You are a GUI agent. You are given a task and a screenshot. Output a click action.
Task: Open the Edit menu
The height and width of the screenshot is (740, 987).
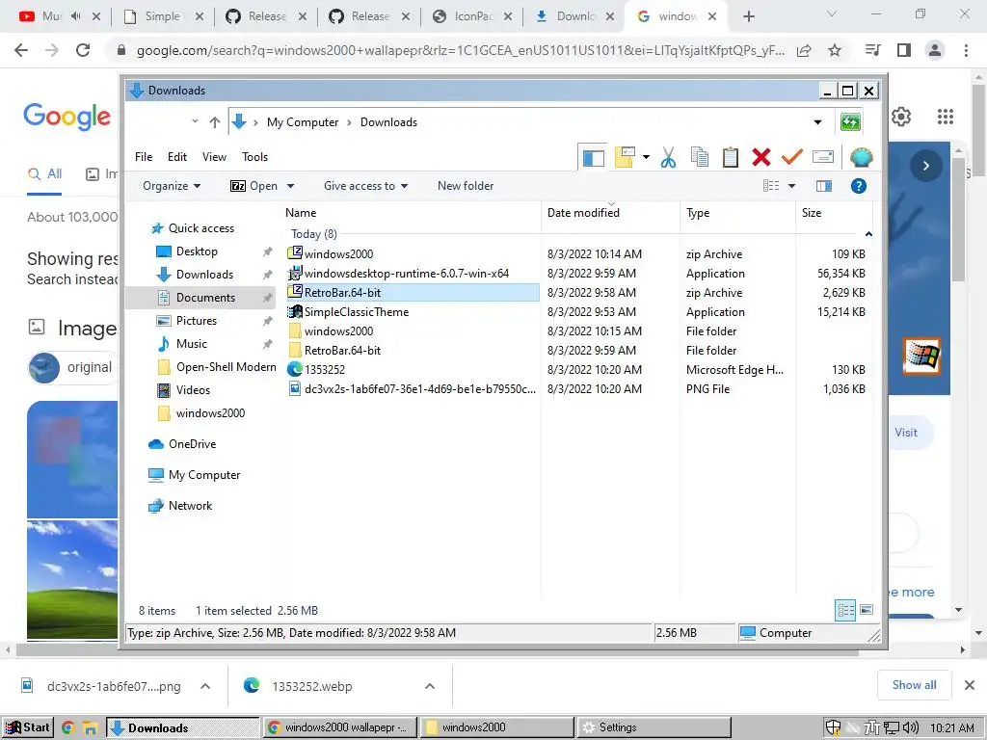177,157
